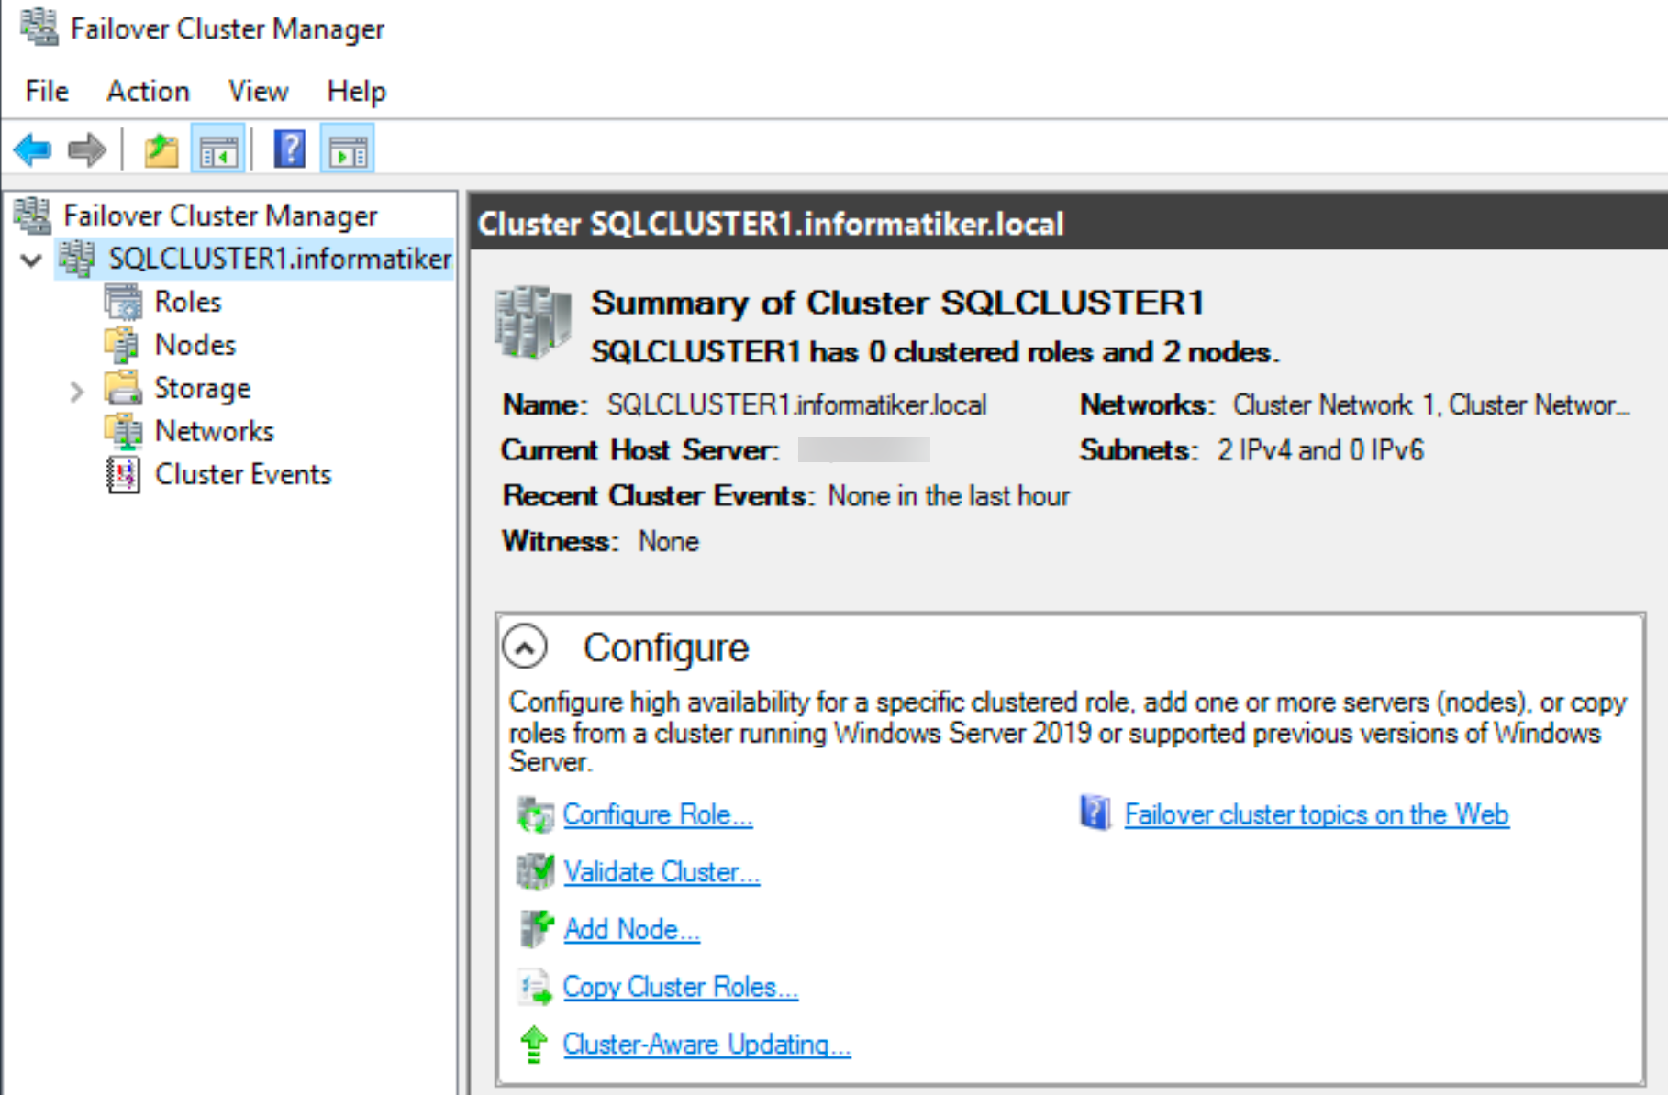Click the Forward arrow toolbar icon
The width and height of the screenshot is (1668, 1095).
click(x=87, y=149)
